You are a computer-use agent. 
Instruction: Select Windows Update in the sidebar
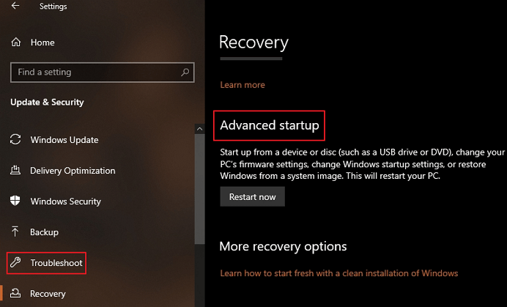pos(64,140)
